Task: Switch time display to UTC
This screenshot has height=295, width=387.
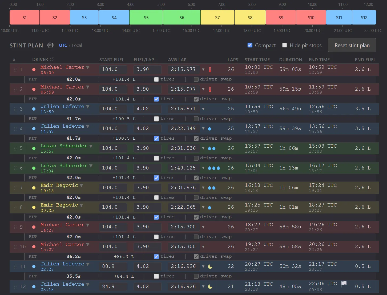Action: (63, 45)
